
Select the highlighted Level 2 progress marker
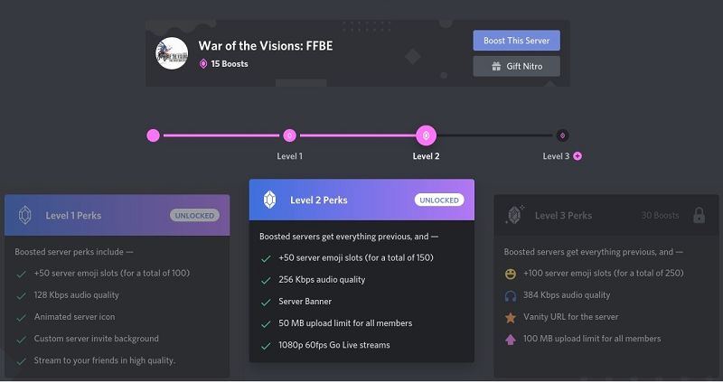[426, 135]
